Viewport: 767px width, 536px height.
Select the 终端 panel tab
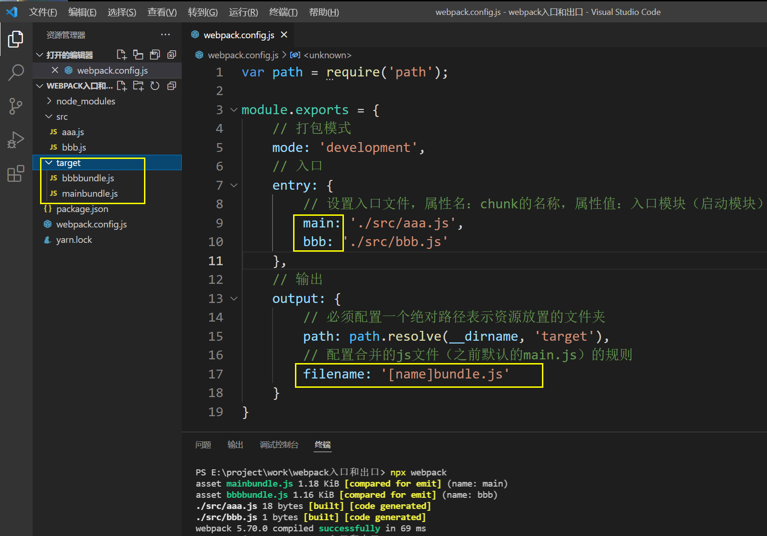(x=322, y=445)
